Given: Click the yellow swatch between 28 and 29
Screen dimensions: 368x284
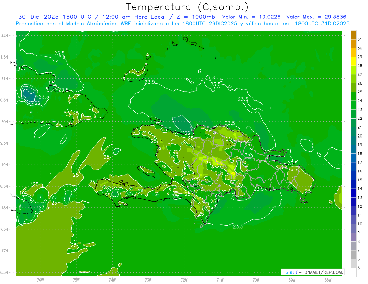Looking at the screenshot, I should (x=354, y=61).
